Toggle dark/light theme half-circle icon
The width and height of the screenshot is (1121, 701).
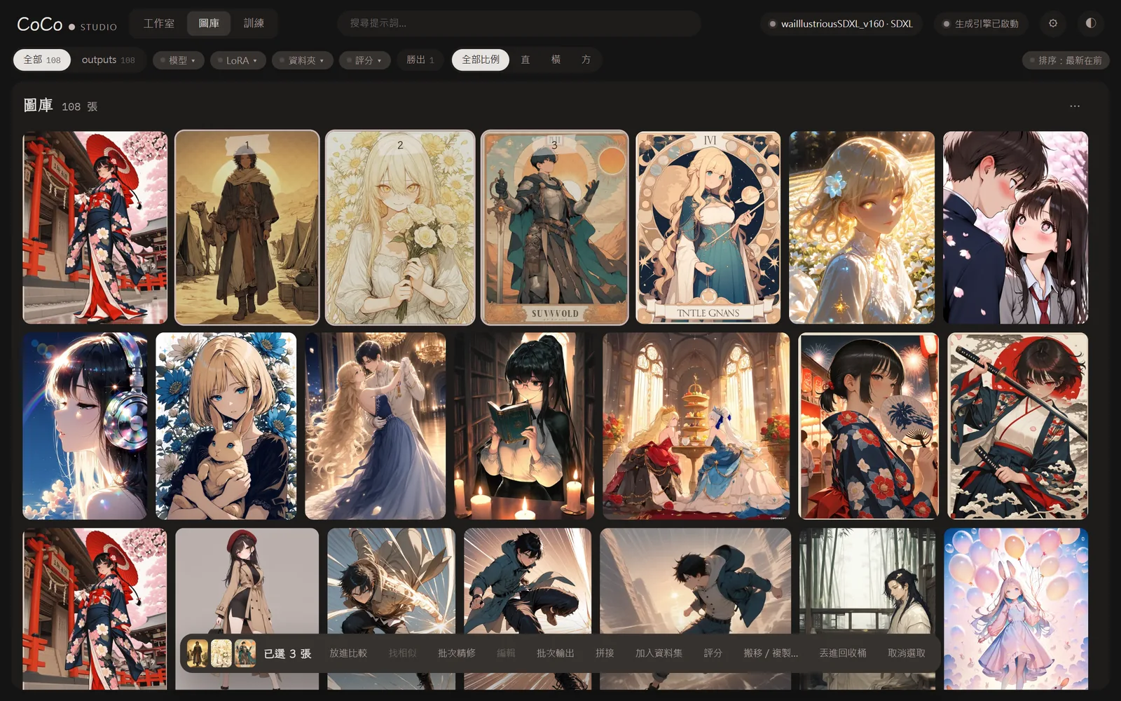[x=1091, y=23]
